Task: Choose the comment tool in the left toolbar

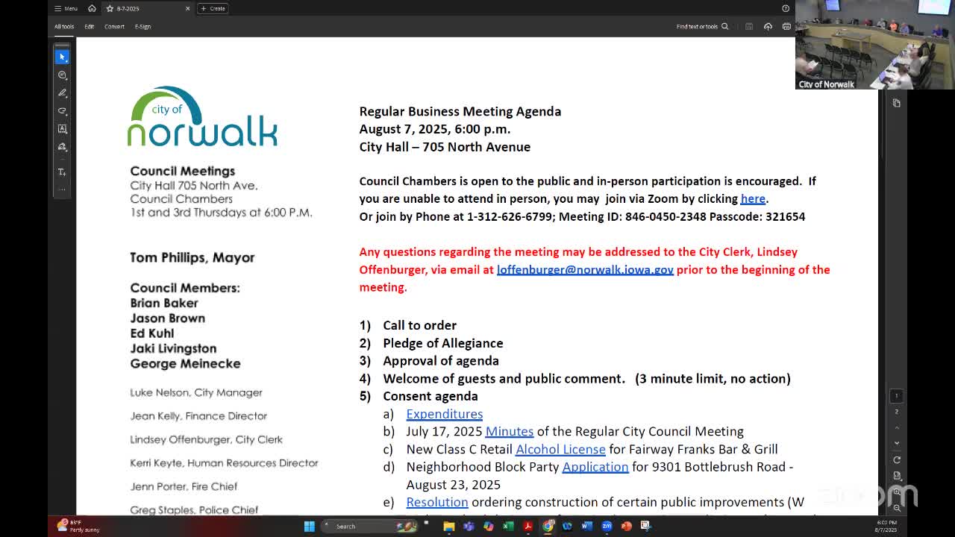Action: pos(63,75)
